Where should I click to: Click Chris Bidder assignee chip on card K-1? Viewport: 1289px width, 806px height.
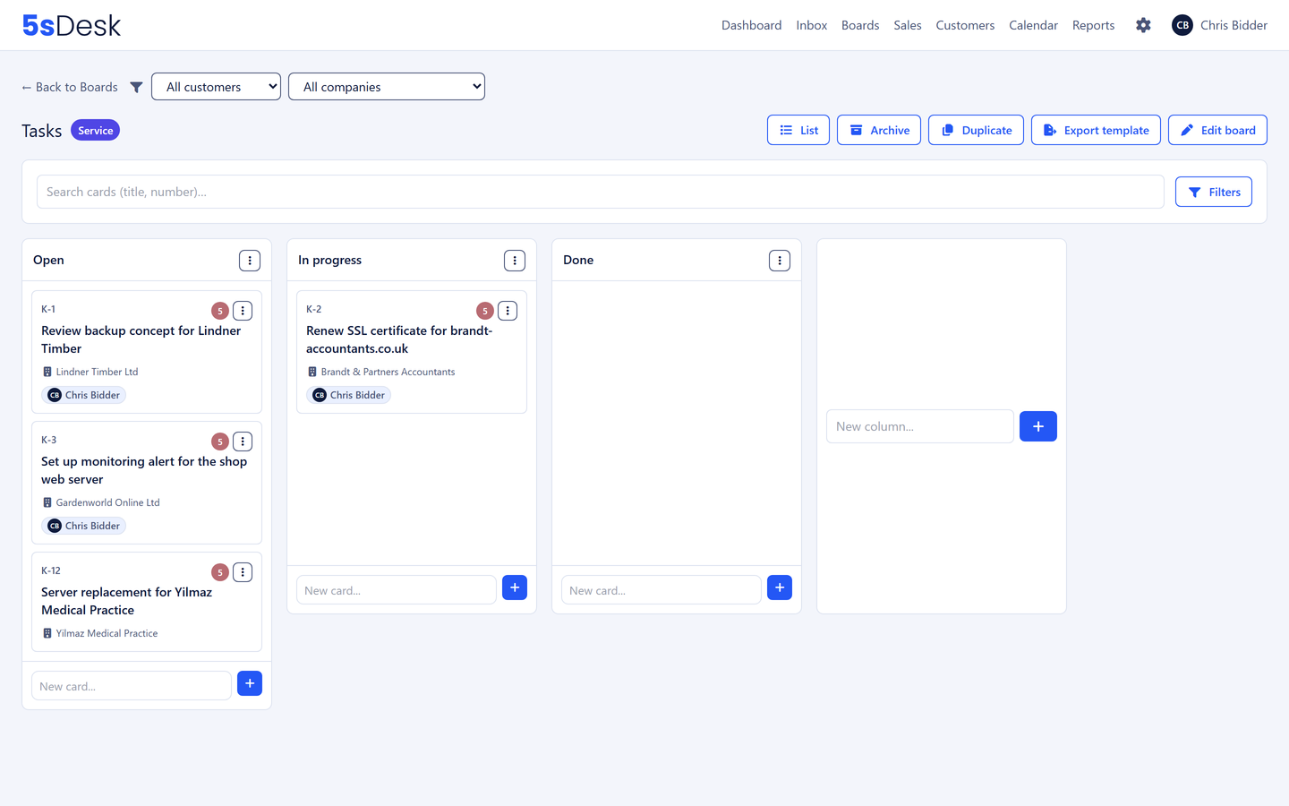(x=83, y=395)
